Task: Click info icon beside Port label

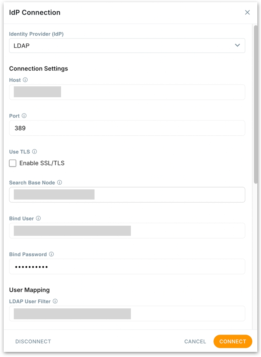Action: click(24, 116)
